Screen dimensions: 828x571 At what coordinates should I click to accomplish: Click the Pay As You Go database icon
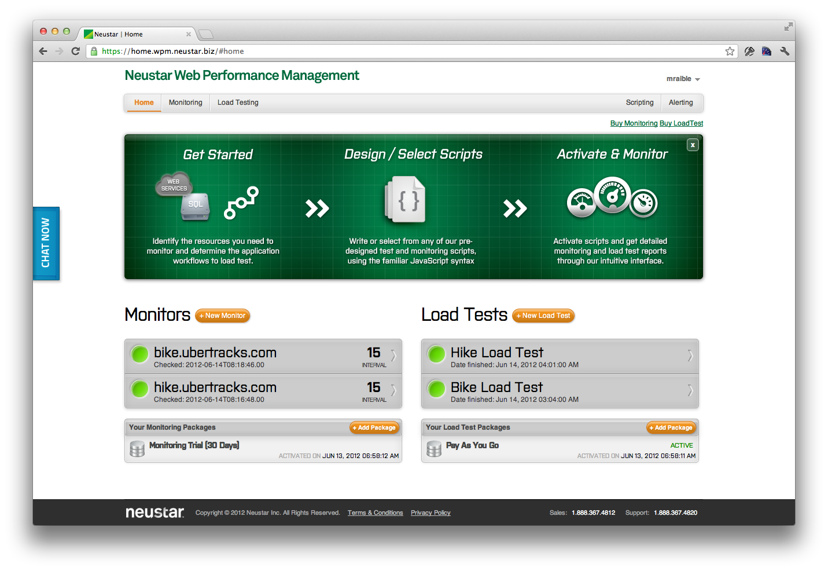[x=434, y=449]
